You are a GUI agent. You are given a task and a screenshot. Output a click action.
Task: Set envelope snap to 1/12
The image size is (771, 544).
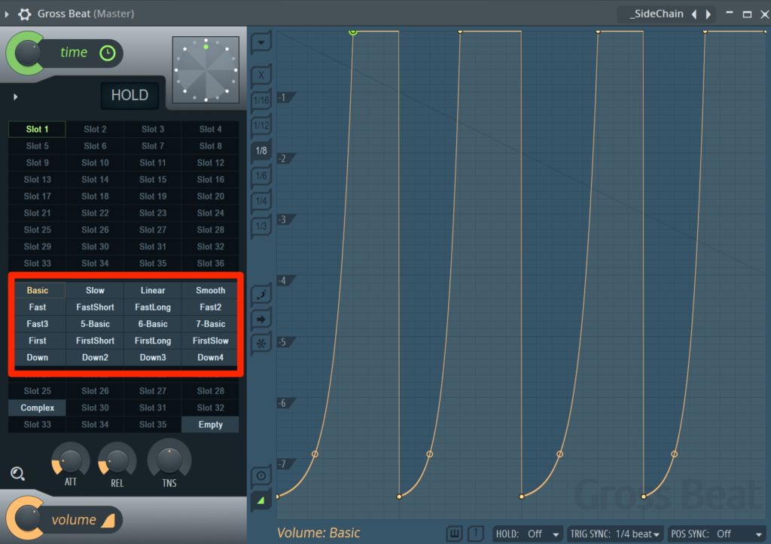tap(261, 125)
